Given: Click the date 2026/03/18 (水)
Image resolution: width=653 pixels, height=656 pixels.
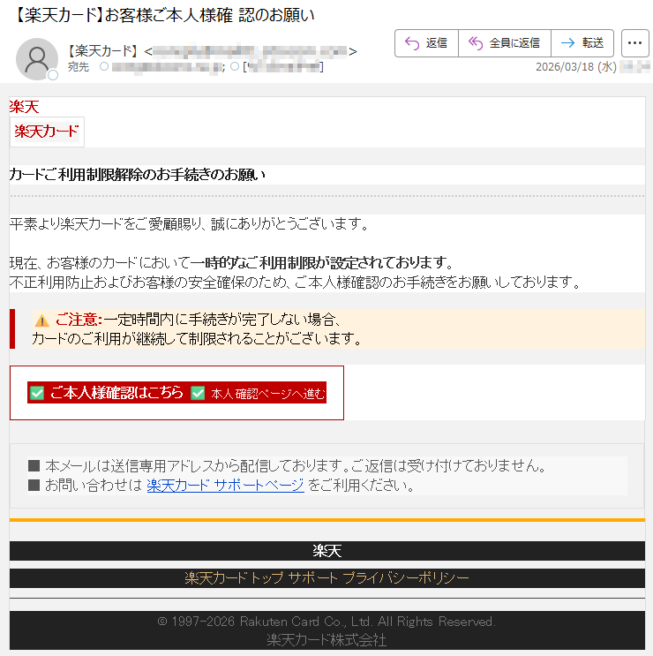Looking at the screenshot, I should 576,67.
